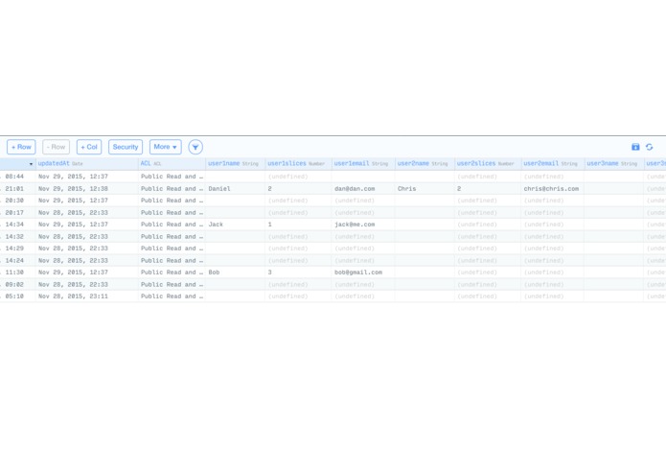Viewport: 666px width, 474px height.
Task: Select the ACL column header
Action: (172, 164)
